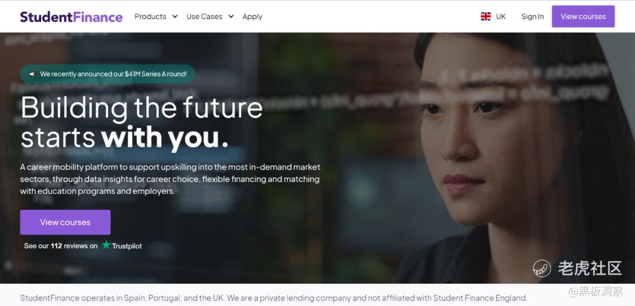Click the Sign In link
This screenshot has height=306, width=635.
click(533, 16)
